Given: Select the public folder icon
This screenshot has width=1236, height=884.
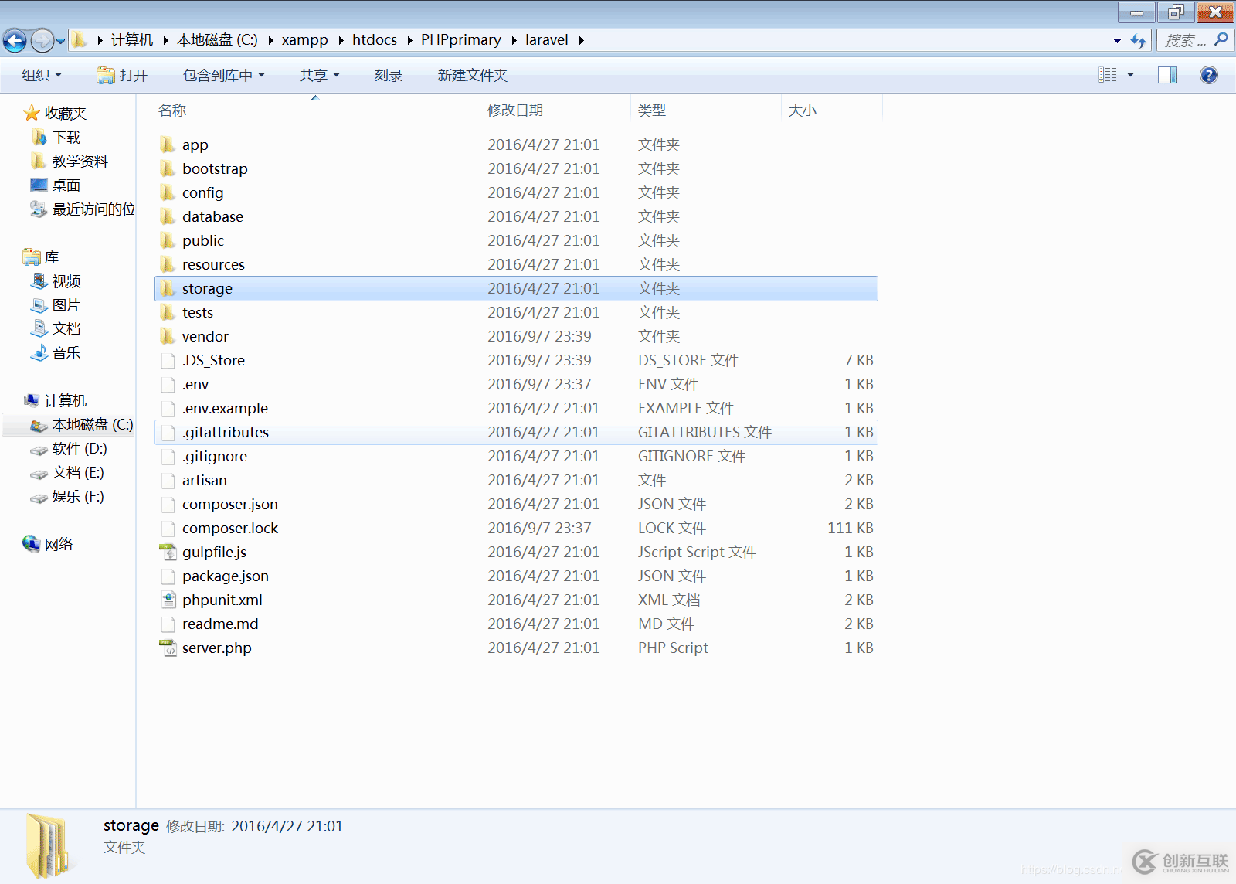Looking at the screenshot, I should click(168, 240).
